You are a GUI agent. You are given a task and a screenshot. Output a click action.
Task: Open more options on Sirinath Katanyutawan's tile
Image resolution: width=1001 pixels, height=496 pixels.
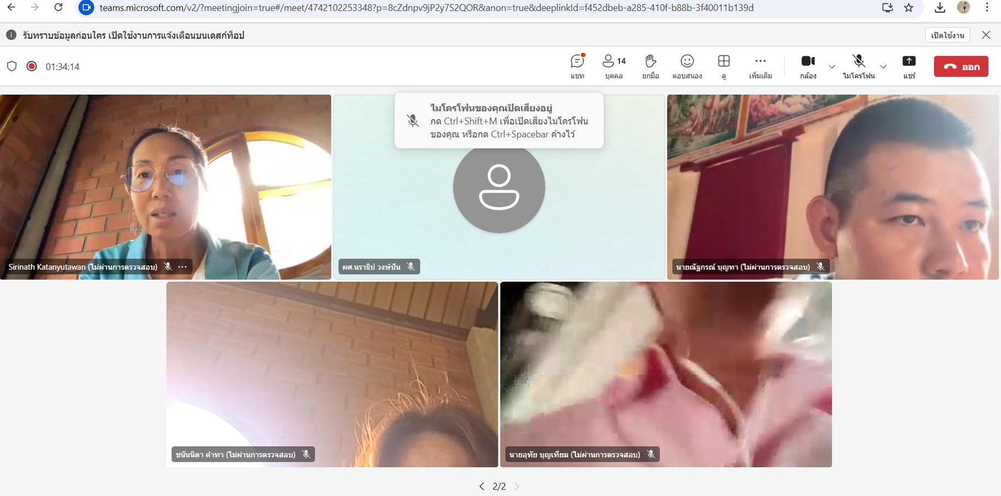[x=182, y=267]
